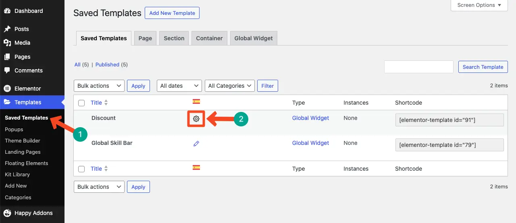
Task: Click the Title column footer link
Action: pos(96,169)
